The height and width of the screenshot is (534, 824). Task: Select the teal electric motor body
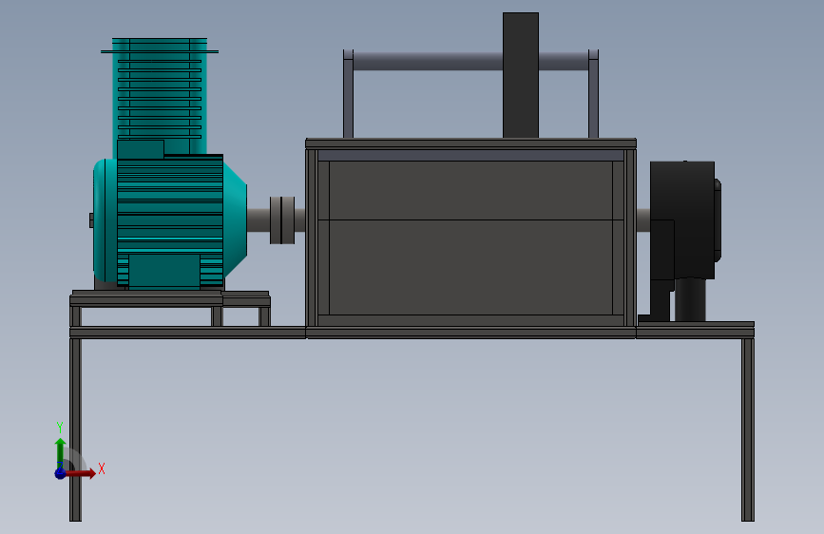(x=170, y=220)
